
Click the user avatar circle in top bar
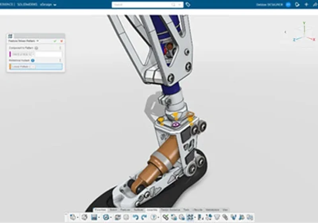tap(288, 4)
